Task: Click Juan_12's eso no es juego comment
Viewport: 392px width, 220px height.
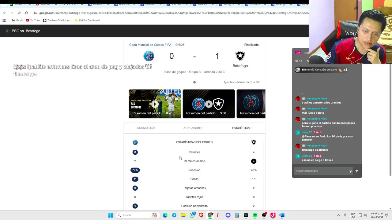Action: [x=317, y=160]
